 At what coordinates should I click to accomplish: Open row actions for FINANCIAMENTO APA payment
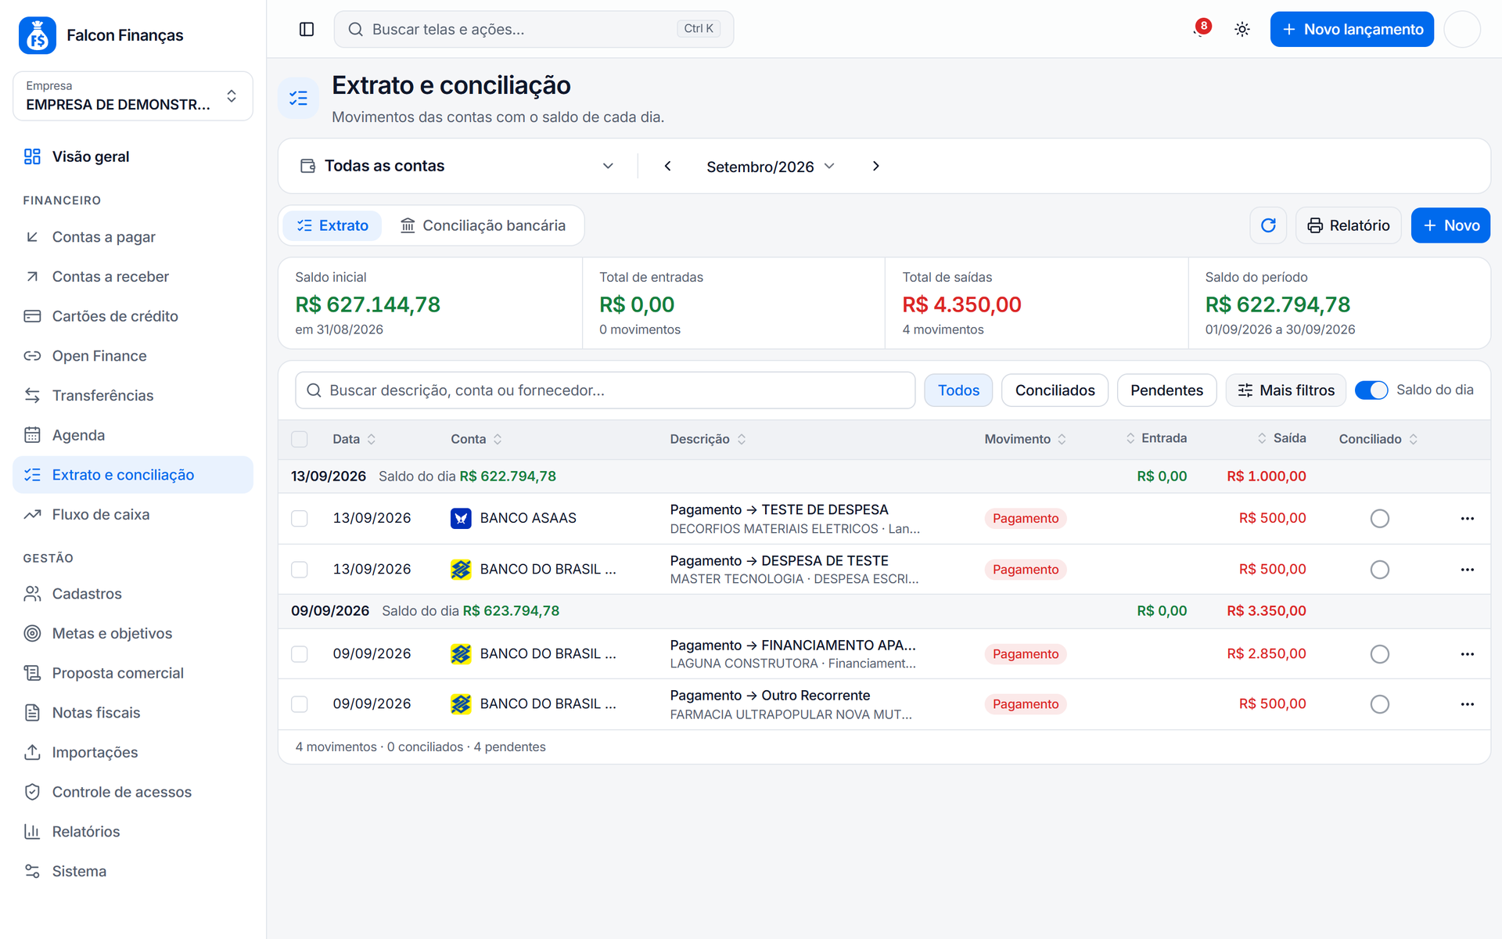click(1467, 654)
